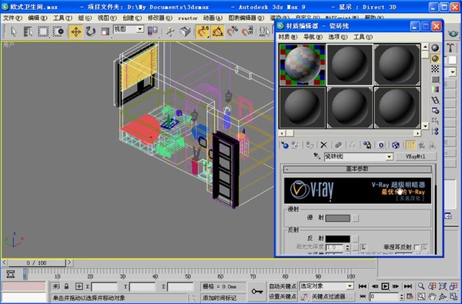Click the pick material eyedropper icon
This screenshot has height=304, width=462.
tap(317, 155)
